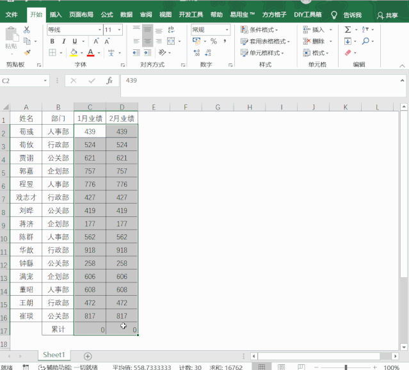Open the 删除 cells dropdown arrow
The image size is (409, 370).
click(x=331, y=41)
